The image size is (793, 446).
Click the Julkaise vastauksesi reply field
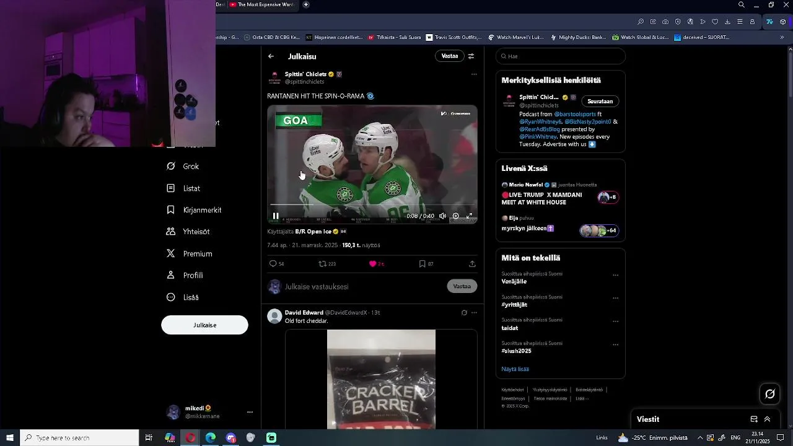coord(362,287)
